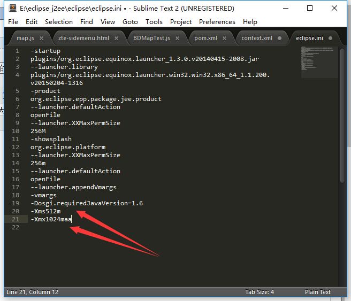Close the map.js tab
This screenshot has height=301, width=351.
tap(41, 38)
